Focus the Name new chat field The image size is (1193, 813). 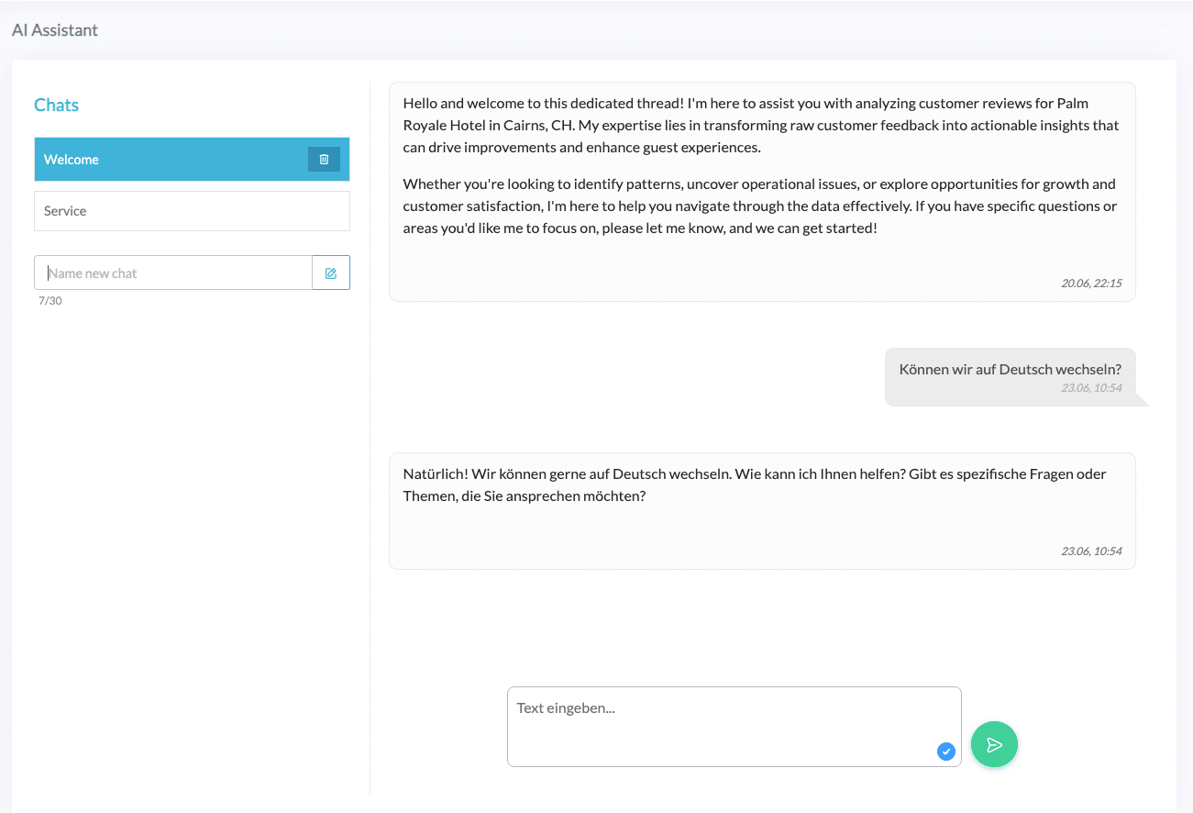pyautogui.click(x=174, y=273)
